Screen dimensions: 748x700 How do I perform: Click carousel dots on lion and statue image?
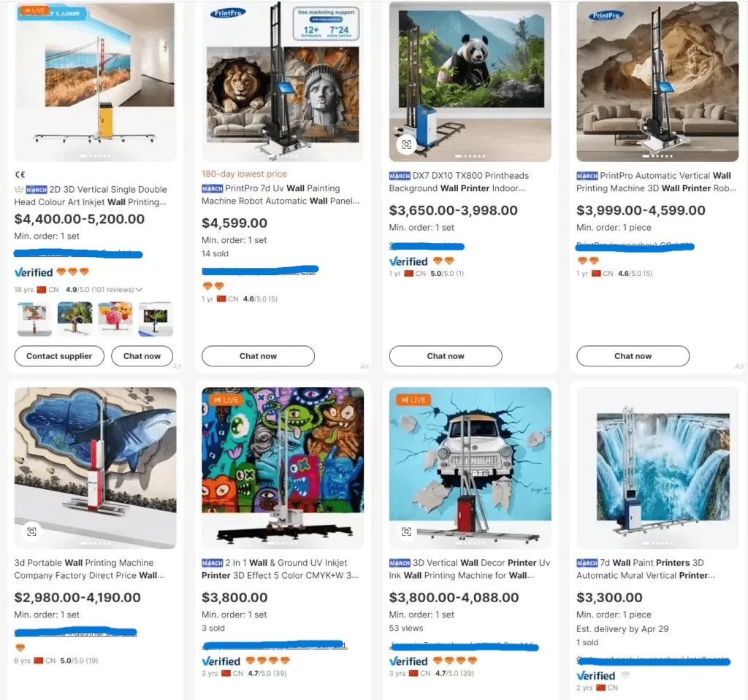click(x=283, y=155)
